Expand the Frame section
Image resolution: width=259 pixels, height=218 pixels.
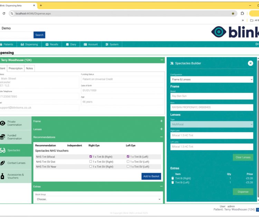[x=161, y=121]
